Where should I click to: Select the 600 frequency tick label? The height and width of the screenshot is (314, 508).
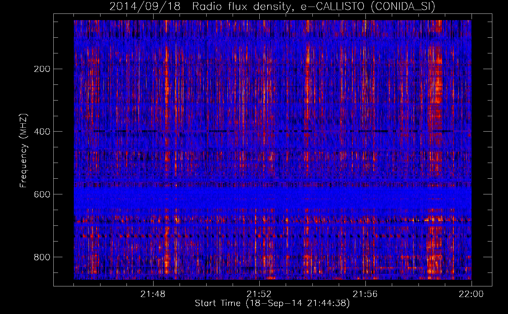click(x=42, y=194)
